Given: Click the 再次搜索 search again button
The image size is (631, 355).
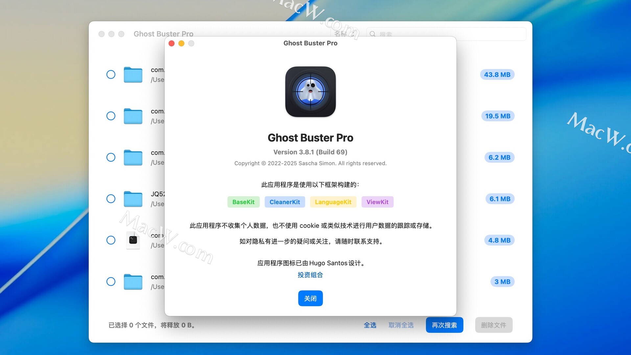Looking at the screenshot, I should pyautogui.click(x=444, y=325).
